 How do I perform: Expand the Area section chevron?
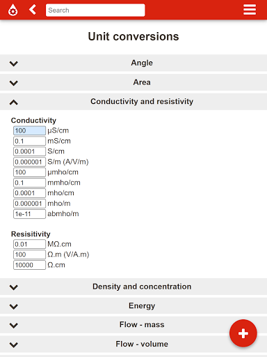click(14, 83)
